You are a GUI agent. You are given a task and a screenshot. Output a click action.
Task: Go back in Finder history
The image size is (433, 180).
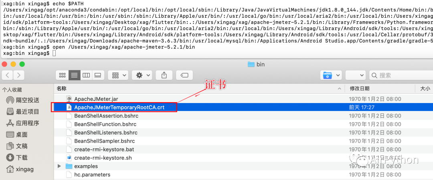(x=8, y=75)
